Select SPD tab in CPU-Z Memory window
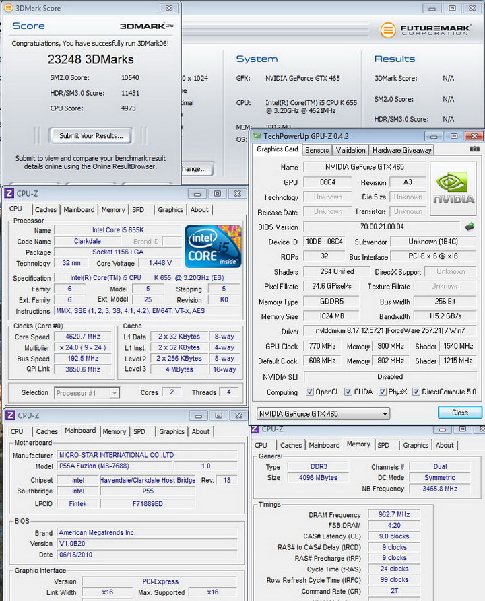Image resolution: width=485 pixels, height=601 pixels. point(383,445)
